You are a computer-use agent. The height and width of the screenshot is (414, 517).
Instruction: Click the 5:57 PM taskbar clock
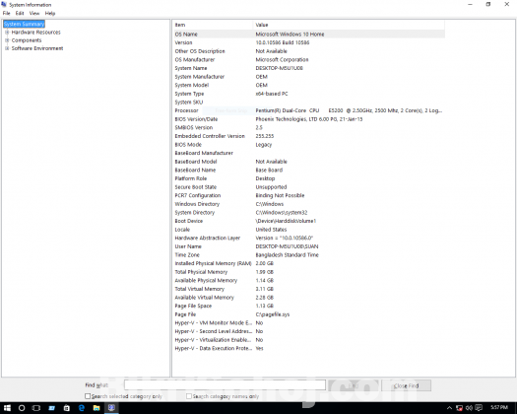point(499,408)
